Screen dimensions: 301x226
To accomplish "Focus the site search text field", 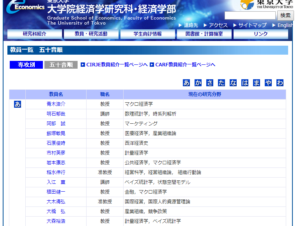I will tap(250, 15).
